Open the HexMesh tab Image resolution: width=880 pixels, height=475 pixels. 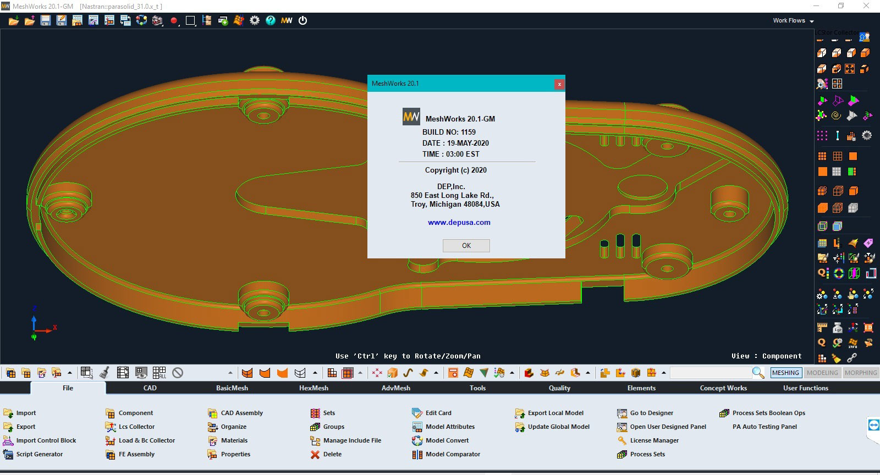313,388
